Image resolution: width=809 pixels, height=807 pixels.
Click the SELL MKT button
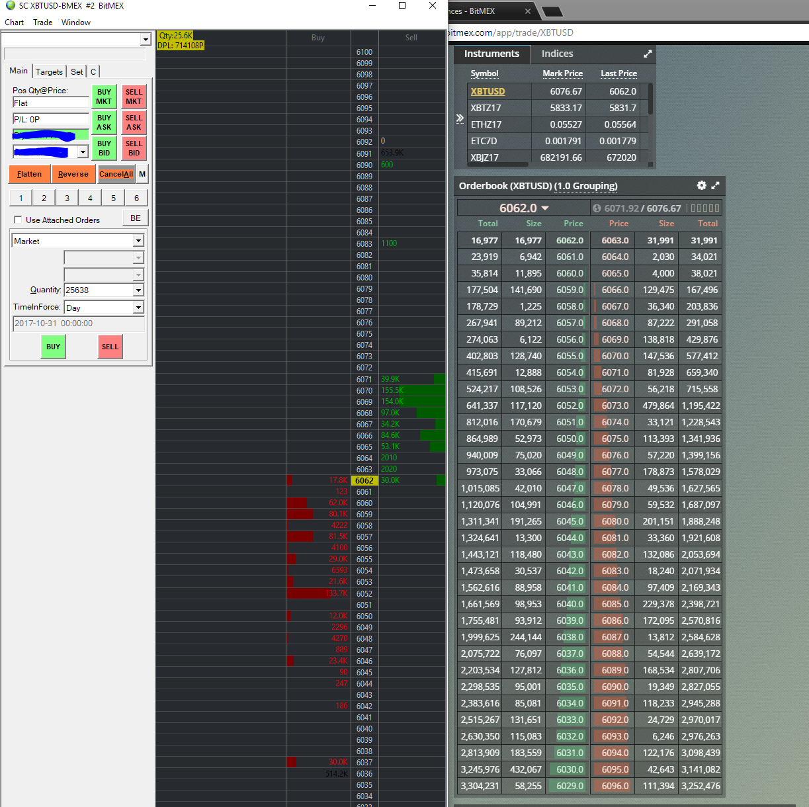[x=134, y=97]
